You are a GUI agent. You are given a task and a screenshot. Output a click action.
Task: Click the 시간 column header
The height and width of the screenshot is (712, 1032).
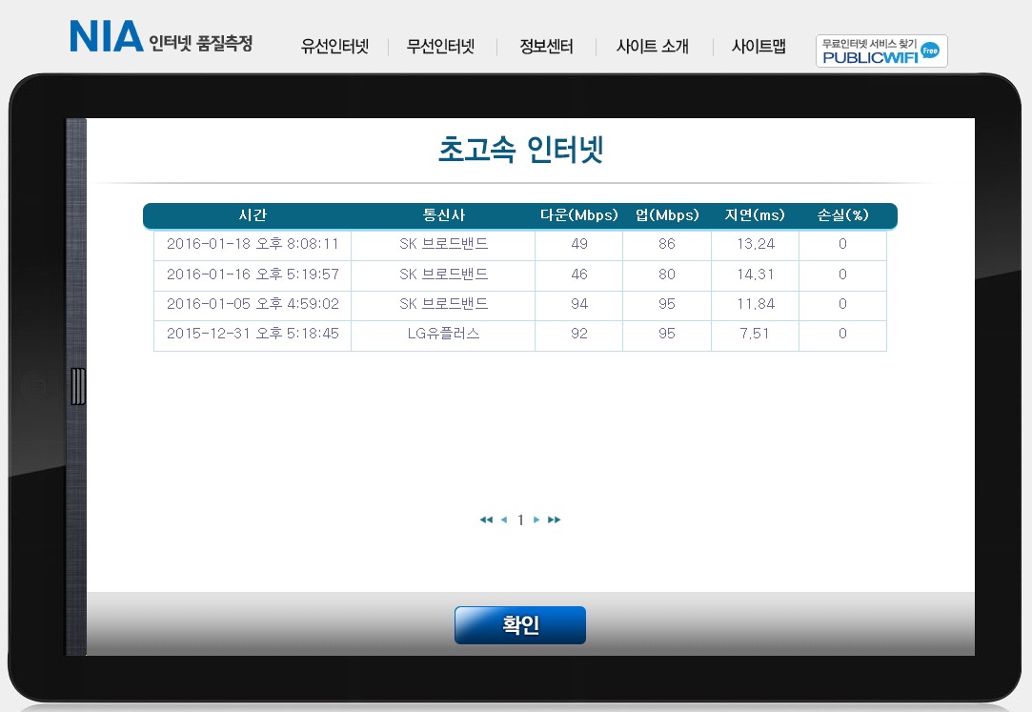pos(253,215)
